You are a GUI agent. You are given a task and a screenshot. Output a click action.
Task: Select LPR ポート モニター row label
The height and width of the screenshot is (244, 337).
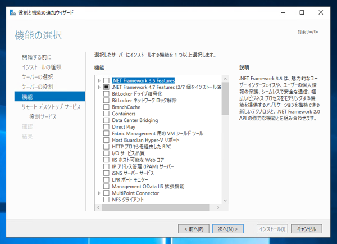tap(130, 180)
